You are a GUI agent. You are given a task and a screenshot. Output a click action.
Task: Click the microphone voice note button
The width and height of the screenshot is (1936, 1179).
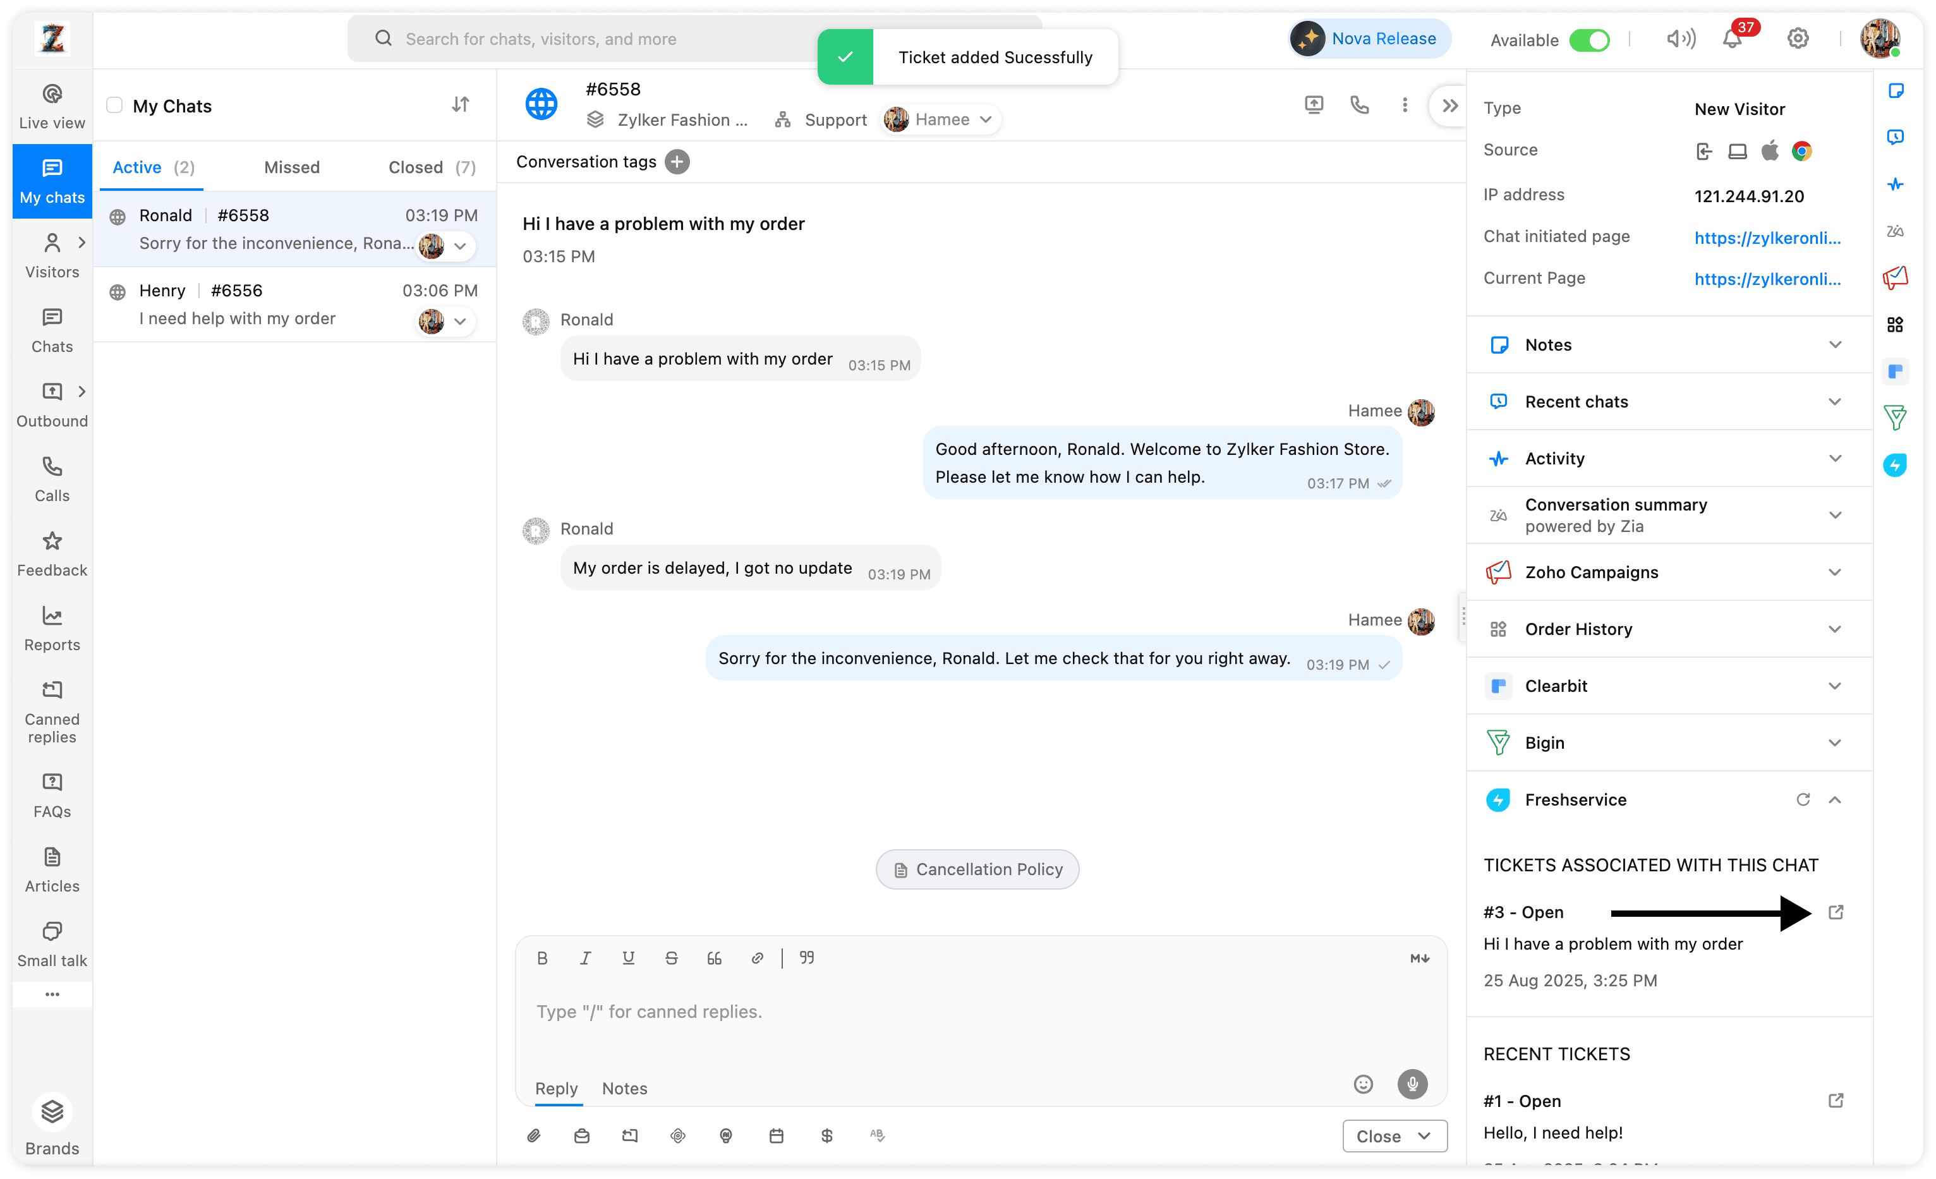[x=1412, y=1084]
